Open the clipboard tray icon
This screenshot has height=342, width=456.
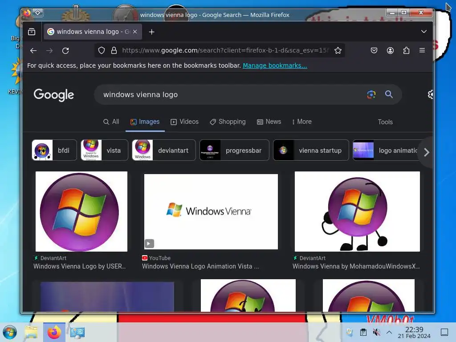(x=363, y=332)
